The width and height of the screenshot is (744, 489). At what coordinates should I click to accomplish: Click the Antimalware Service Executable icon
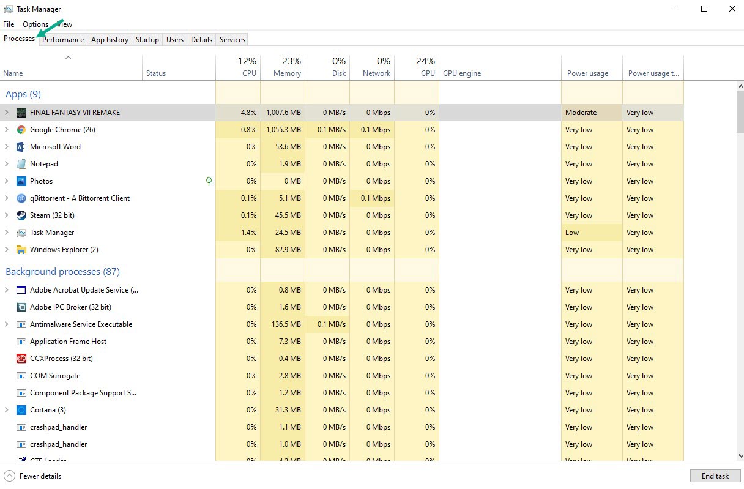coord(21,324)
